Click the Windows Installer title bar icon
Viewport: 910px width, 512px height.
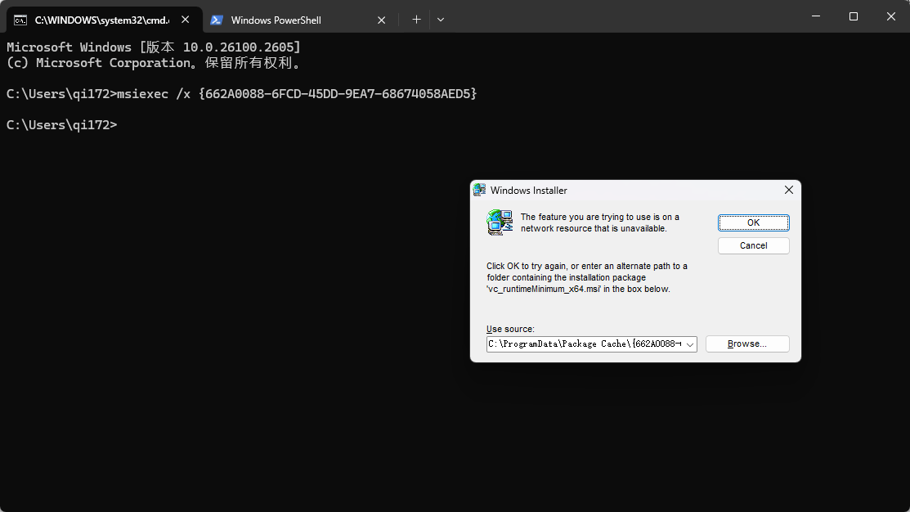pos(479,190)
